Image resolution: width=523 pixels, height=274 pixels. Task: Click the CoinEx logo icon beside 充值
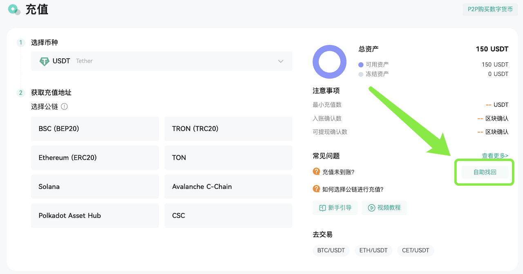click(14, 9)
